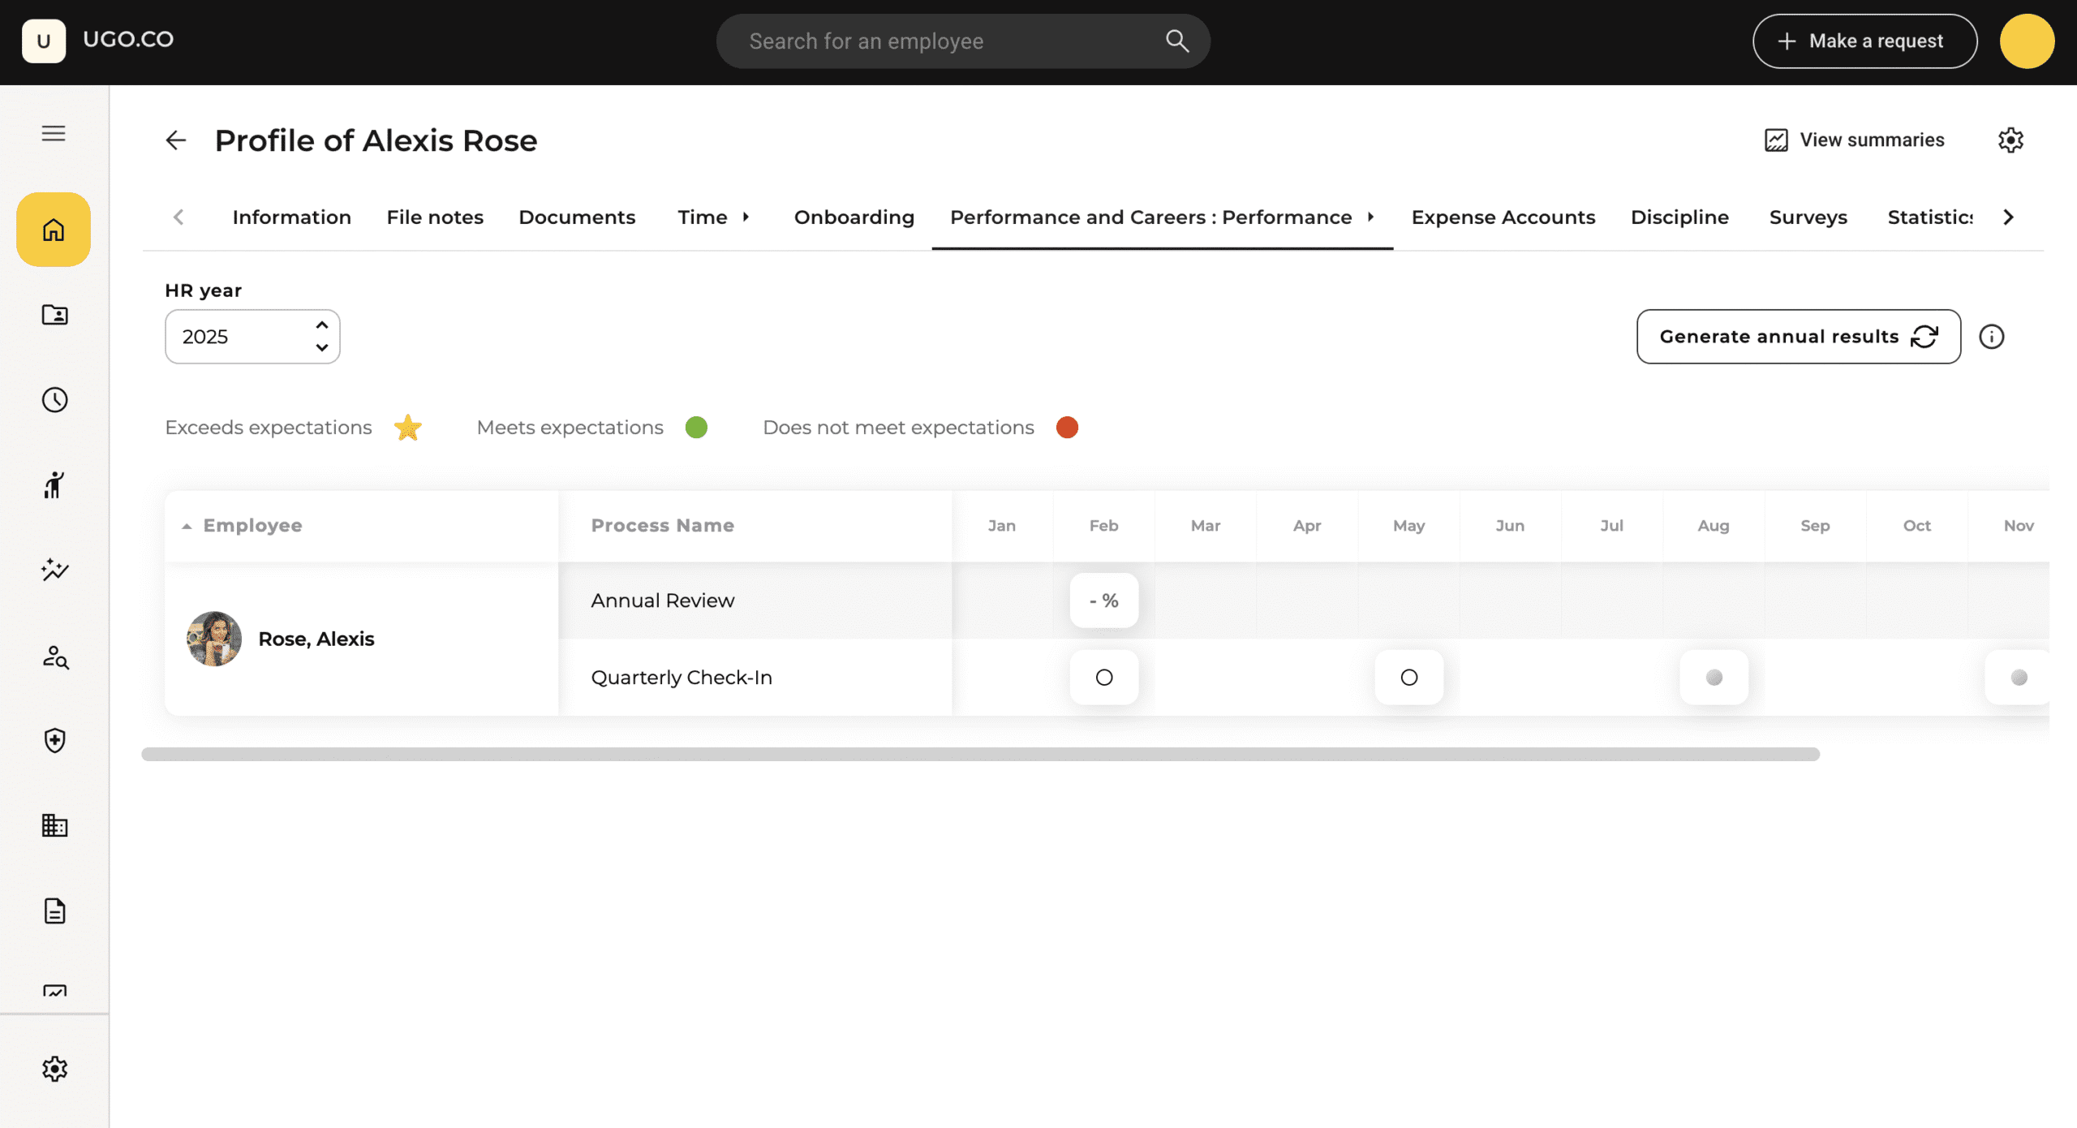Open May Quarterly Check-In circle

pyautogui.click(x=1408, y=678)
